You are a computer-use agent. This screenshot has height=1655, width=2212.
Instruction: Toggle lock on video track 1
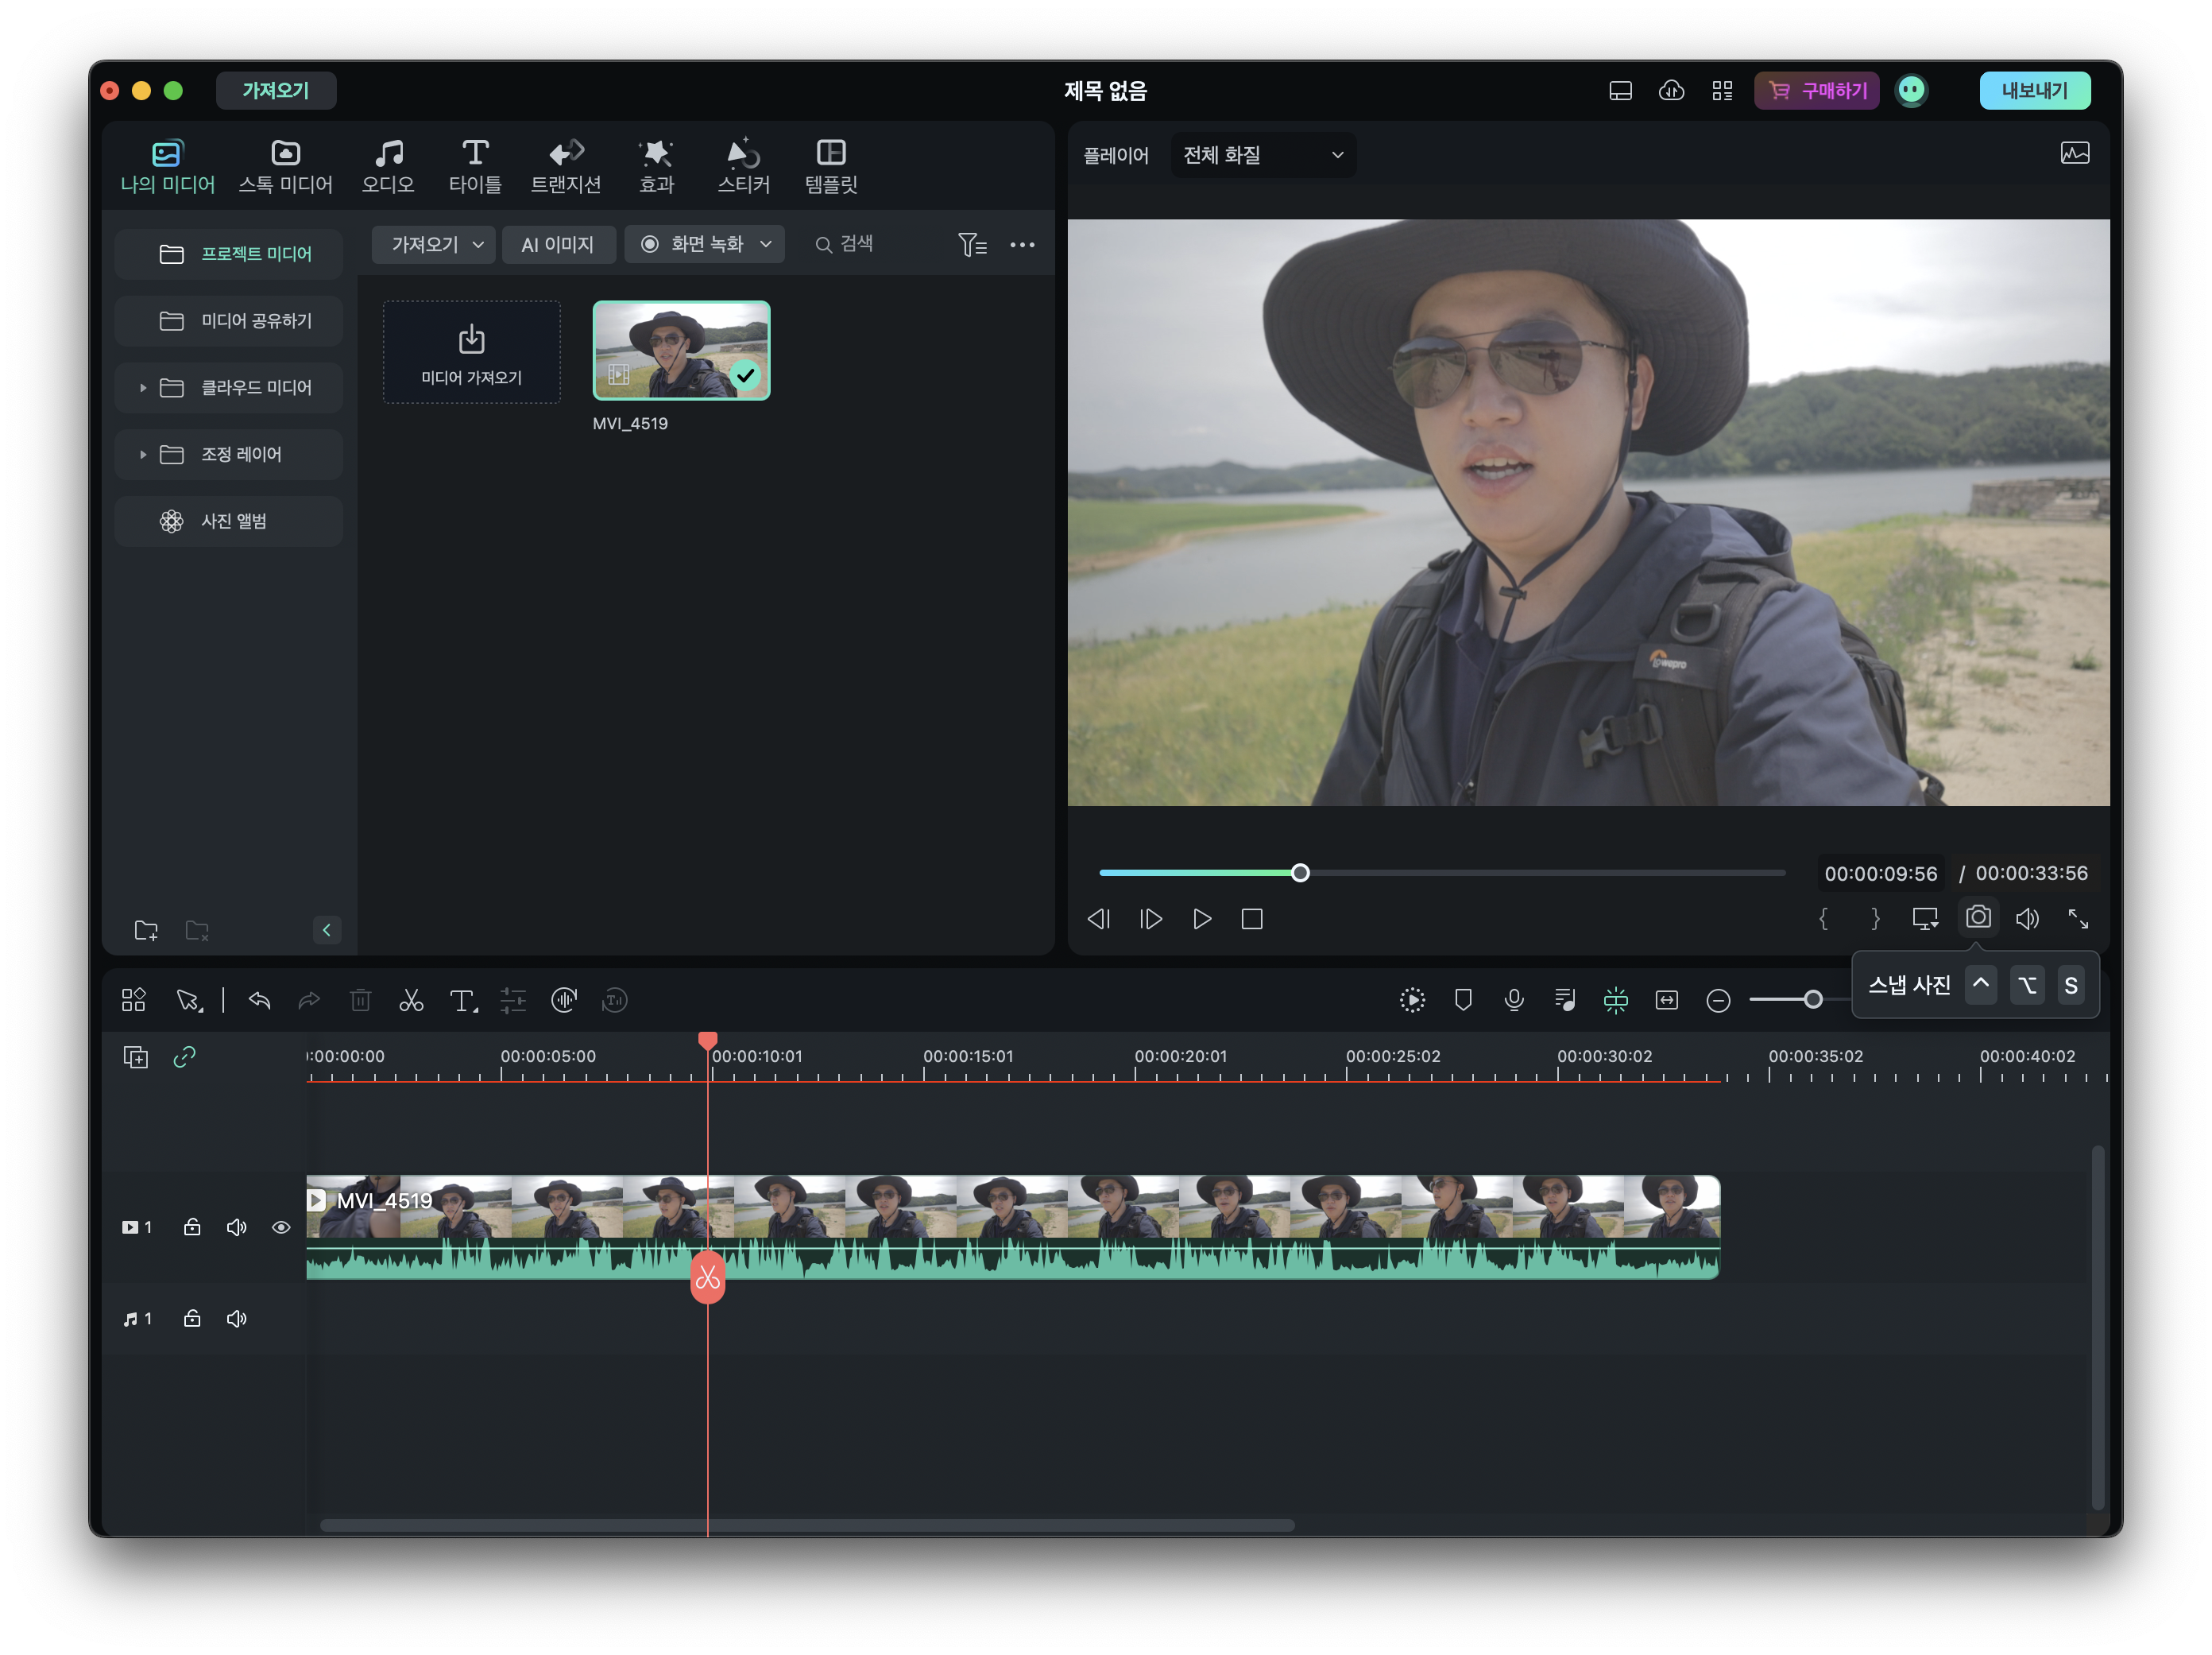[192, 1228]
